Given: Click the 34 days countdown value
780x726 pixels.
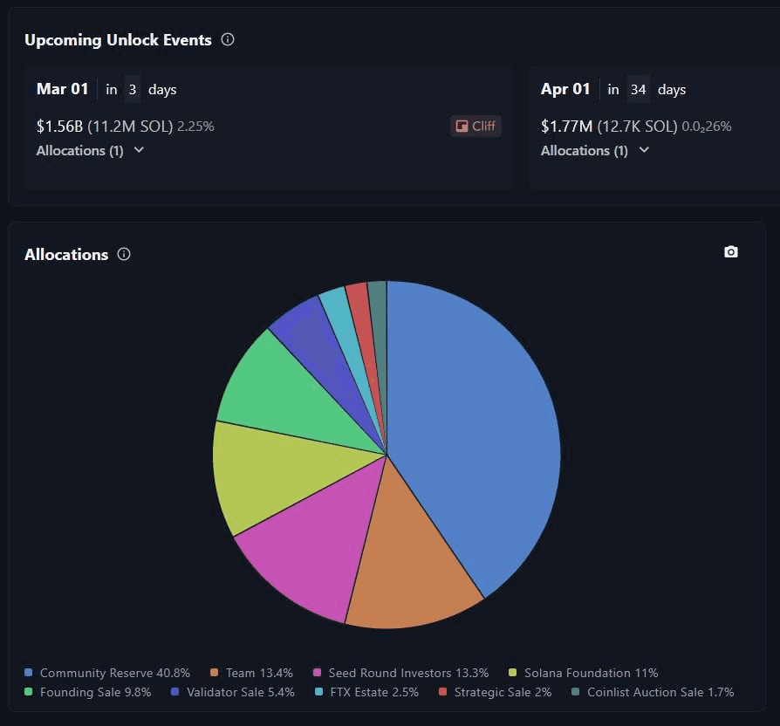Looking at the screenshot, I should coord(639,90).
